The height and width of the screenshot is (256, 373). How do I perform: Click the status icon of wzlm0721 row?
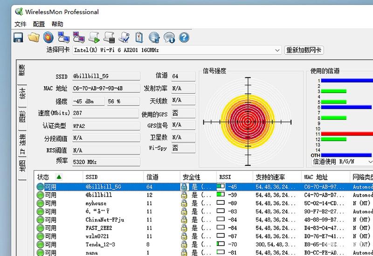point(41,236)
